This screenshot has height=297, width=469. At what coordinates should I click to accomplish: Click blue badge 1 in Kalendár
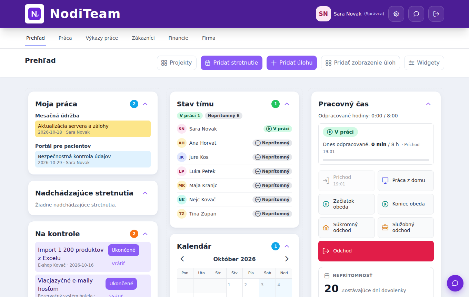pyautogui.click(x=276, y=246)
